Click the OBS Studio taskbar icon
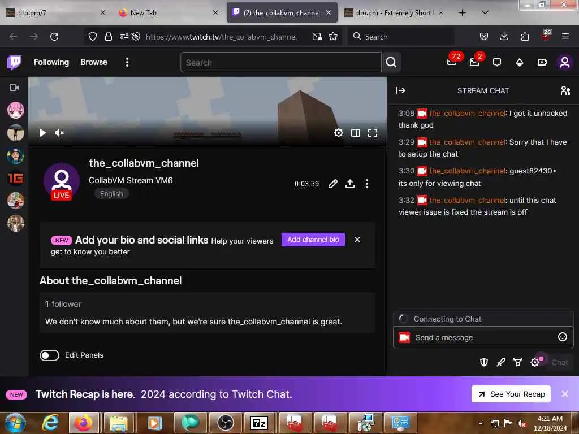 point(225,423)
